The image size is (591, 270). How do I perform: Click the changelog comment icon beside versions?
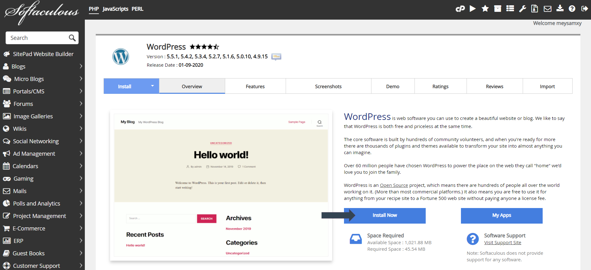[x=276, y=57]
